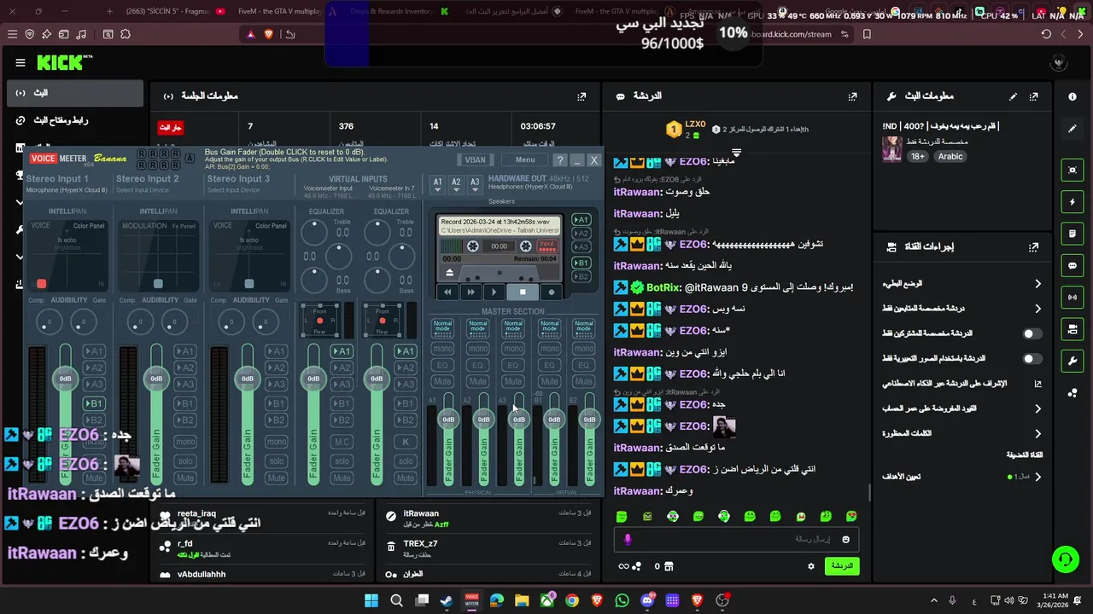Toggle A1 routing on Stereo Input 2
The height and width of the screenshot is (614, 1093).
185,351
